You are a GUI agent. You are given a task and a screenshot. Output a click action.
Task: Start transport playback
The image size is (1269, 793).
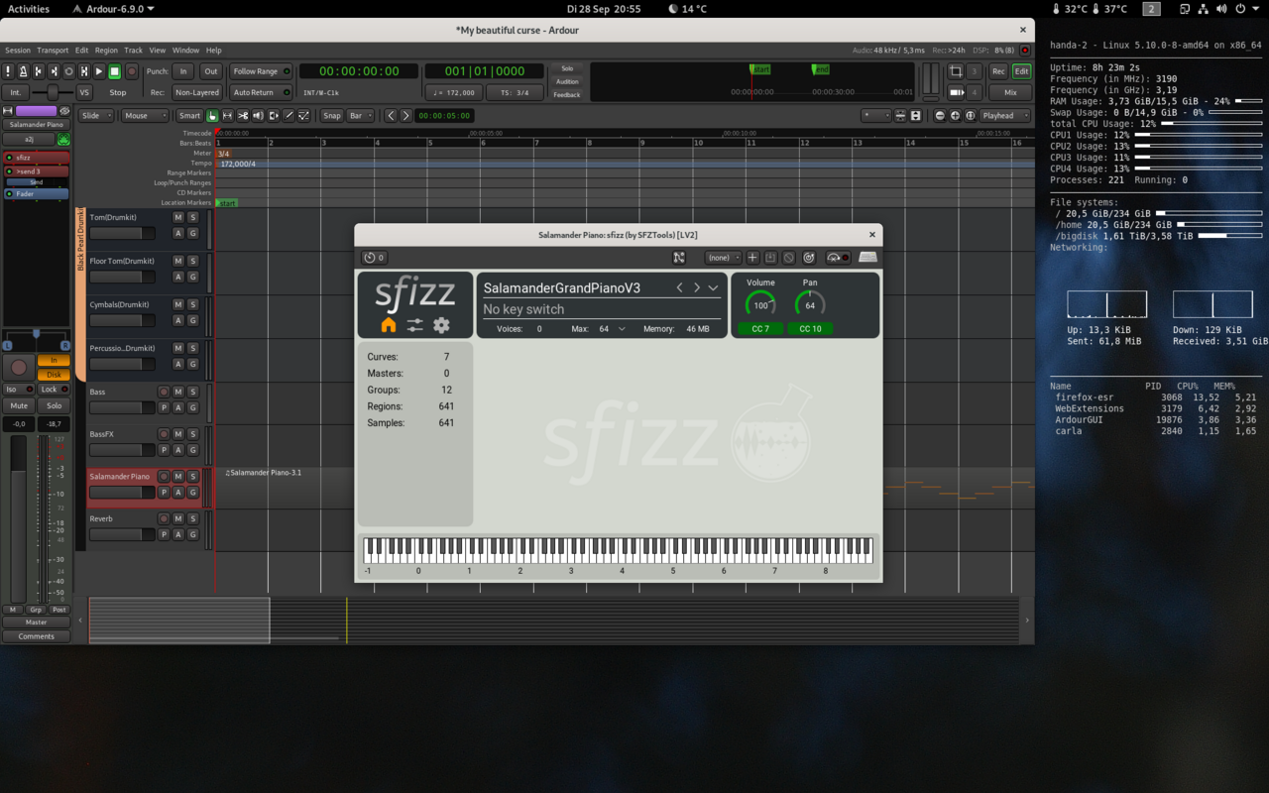99,71
